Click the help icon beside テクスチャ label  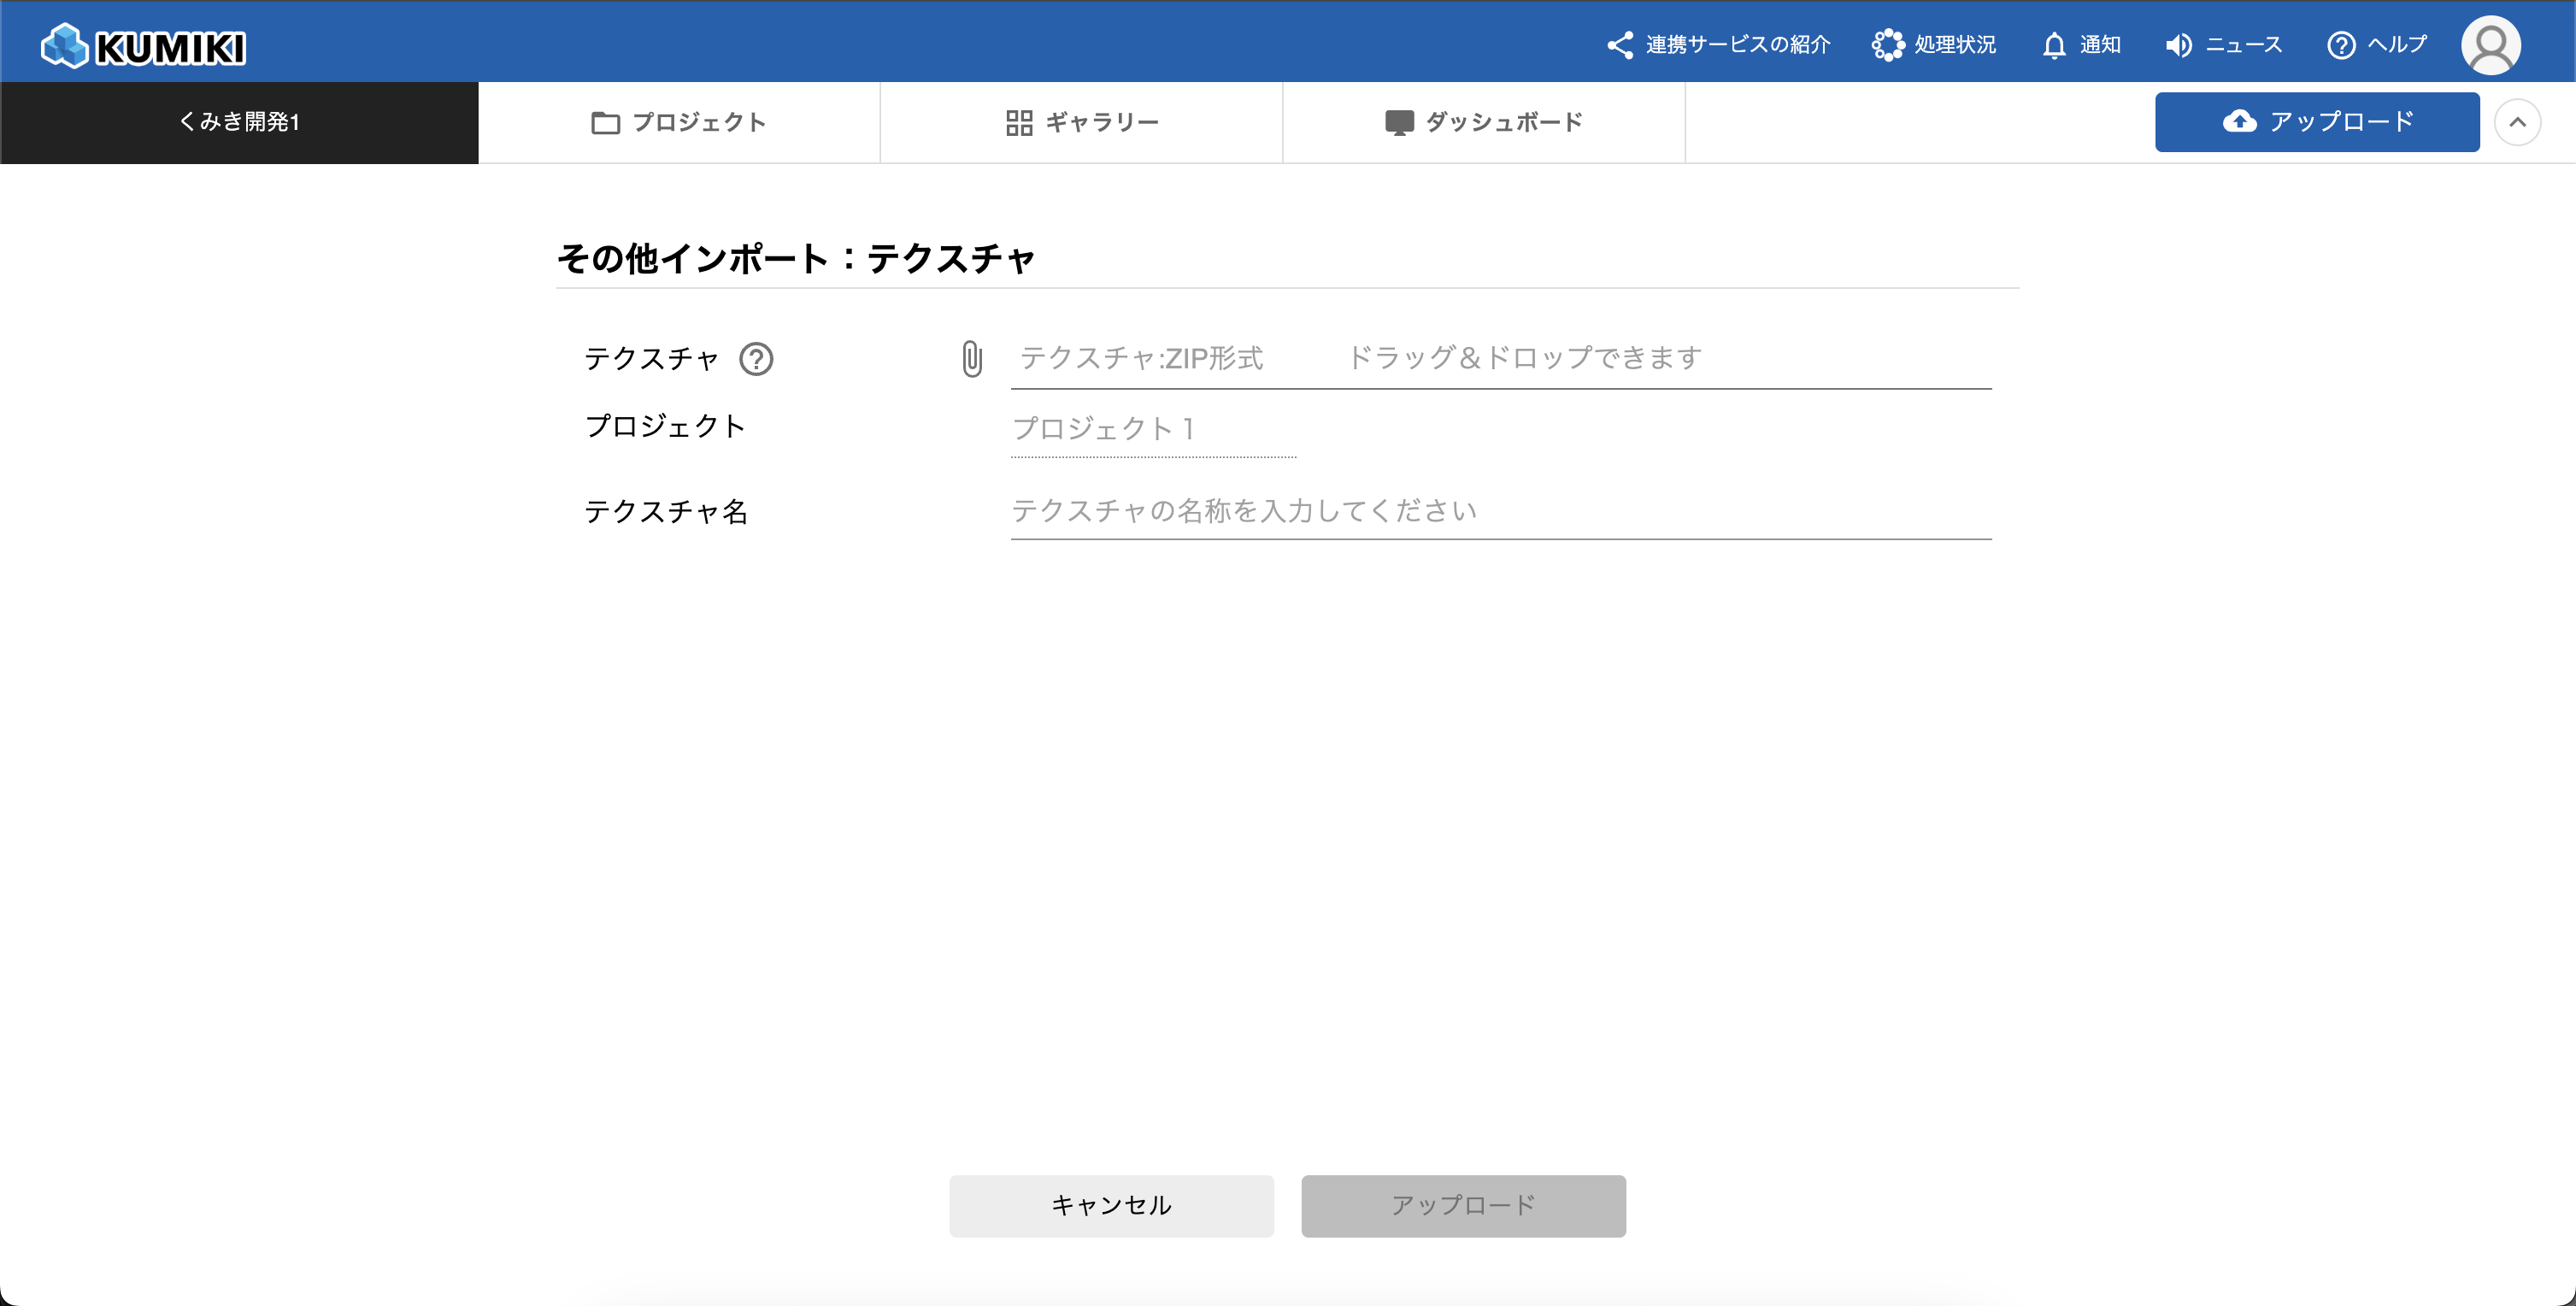click(756, 359)
